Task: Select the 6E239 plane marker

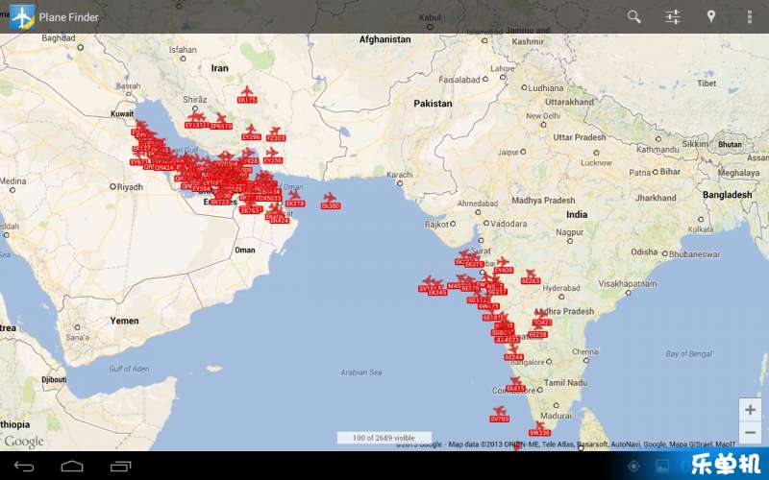Action: click(x=537, y=330)
